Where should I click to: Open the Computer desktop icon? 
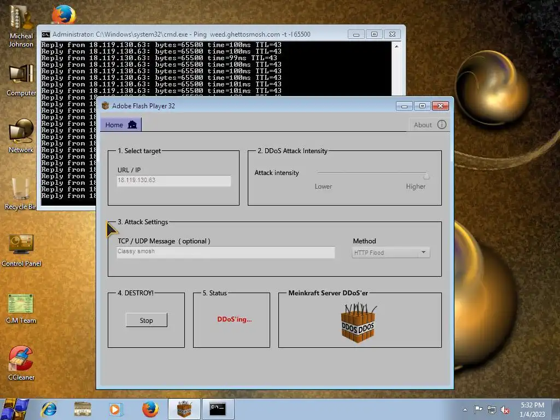pos(21,80)
